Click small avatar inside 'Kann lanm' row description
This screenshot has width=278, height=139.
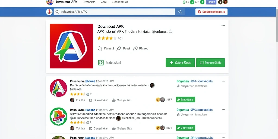152,85
